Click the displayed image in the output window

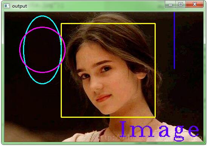tap(104, 77)
